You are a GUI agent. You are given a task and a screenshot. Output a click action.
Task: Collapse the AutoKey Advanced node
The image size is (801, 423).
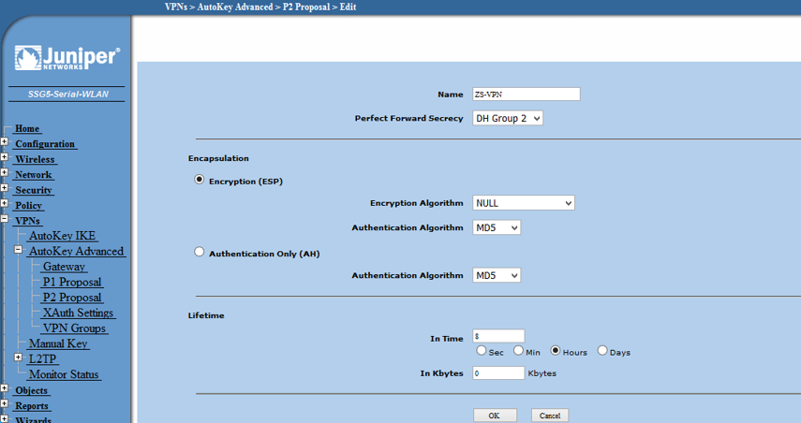pyautogui.click(x=19, y=251)
